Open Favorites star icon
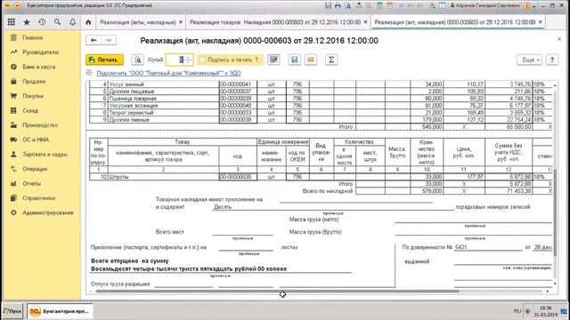The height and width of the screenshot is (320, 570). click(27, 22)
